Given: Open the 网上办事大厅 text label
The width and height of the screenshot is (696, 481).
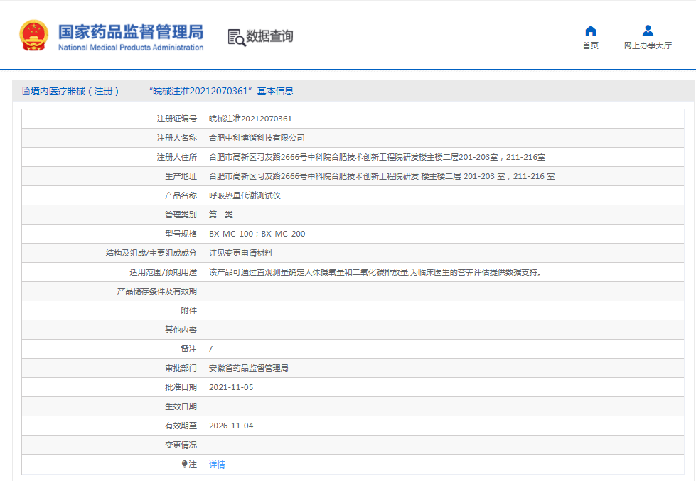Looking at the screenshot, I should point(648,45).
